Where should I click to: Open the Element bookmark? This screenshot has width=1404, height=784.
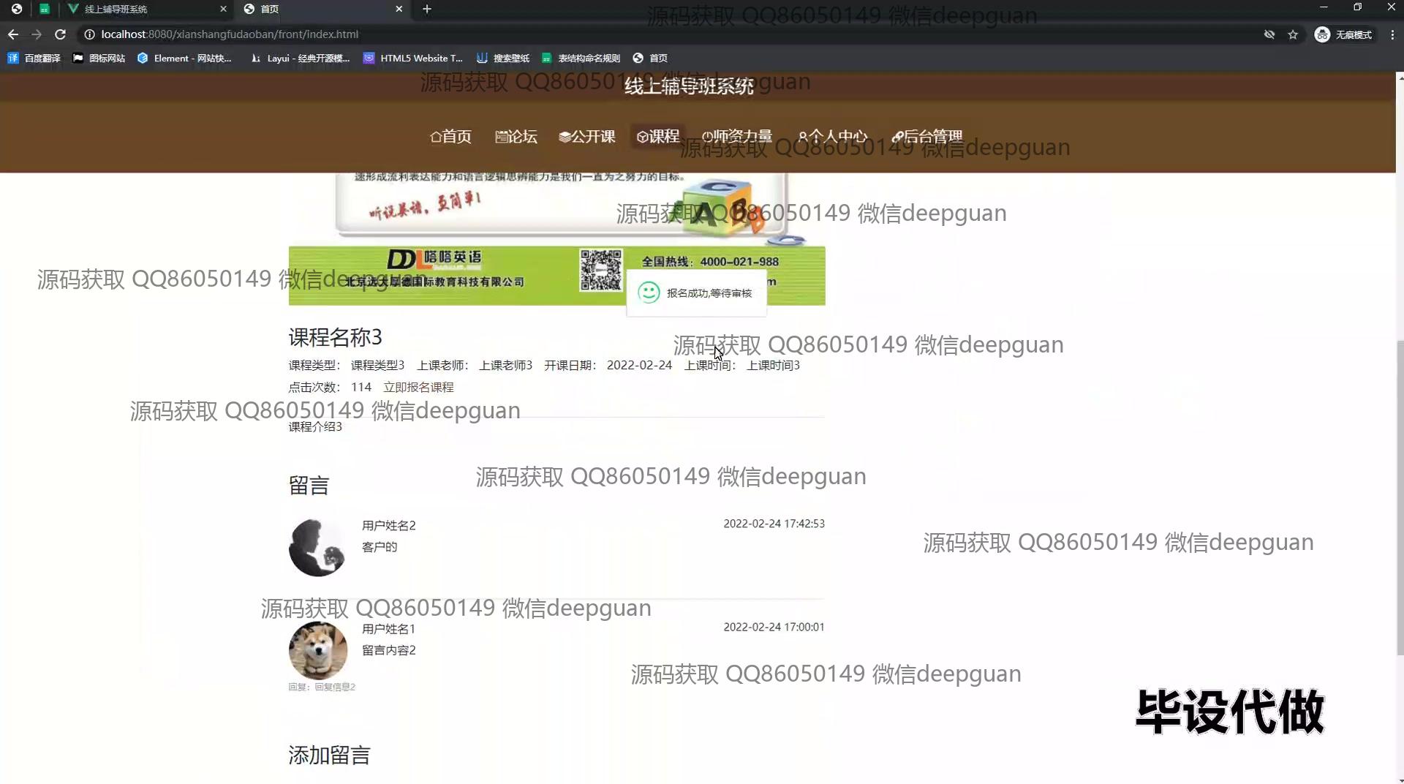184,59
